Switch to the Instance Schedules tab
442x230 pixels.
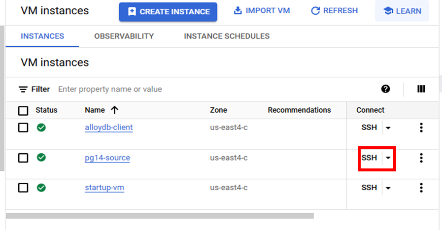tap(227, 36)
